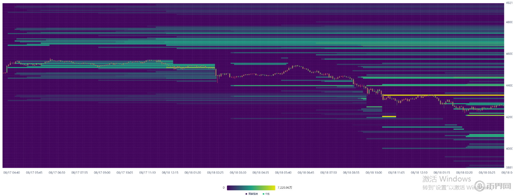Toggle the K线 legend series
The height and width of the screenshot is (196, 515).
pyautogui.click(x=267, y=194)
